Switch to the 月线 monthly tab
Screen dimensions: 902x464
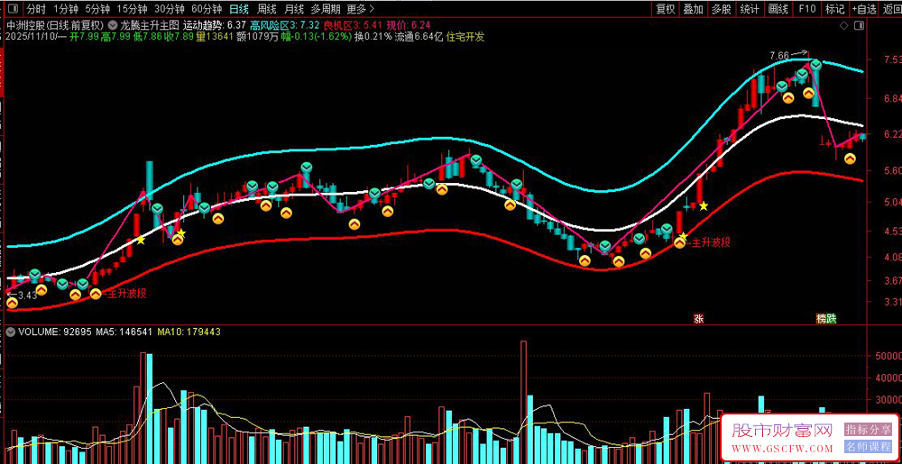(294, 9)
